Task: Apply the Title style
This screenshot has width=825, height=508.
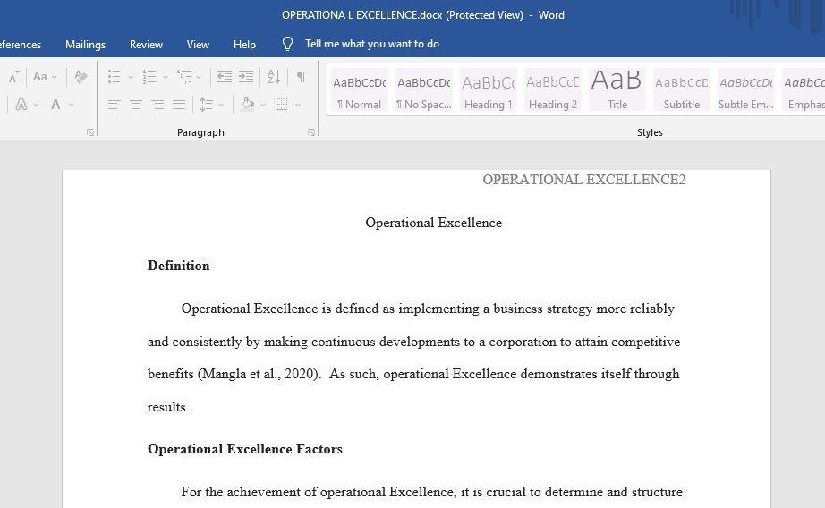Action: pos(617,89)
